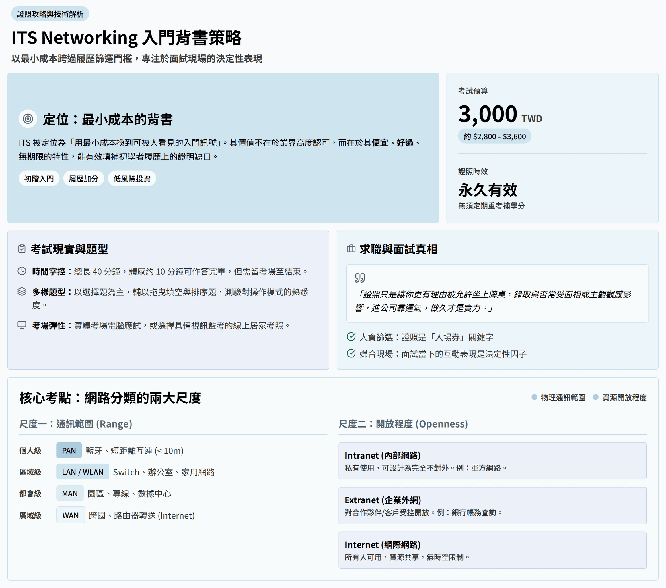Screen dimensions: 666x588
Task: Click the target icon beside 定位 heading
Action: (x=28, y=119)
